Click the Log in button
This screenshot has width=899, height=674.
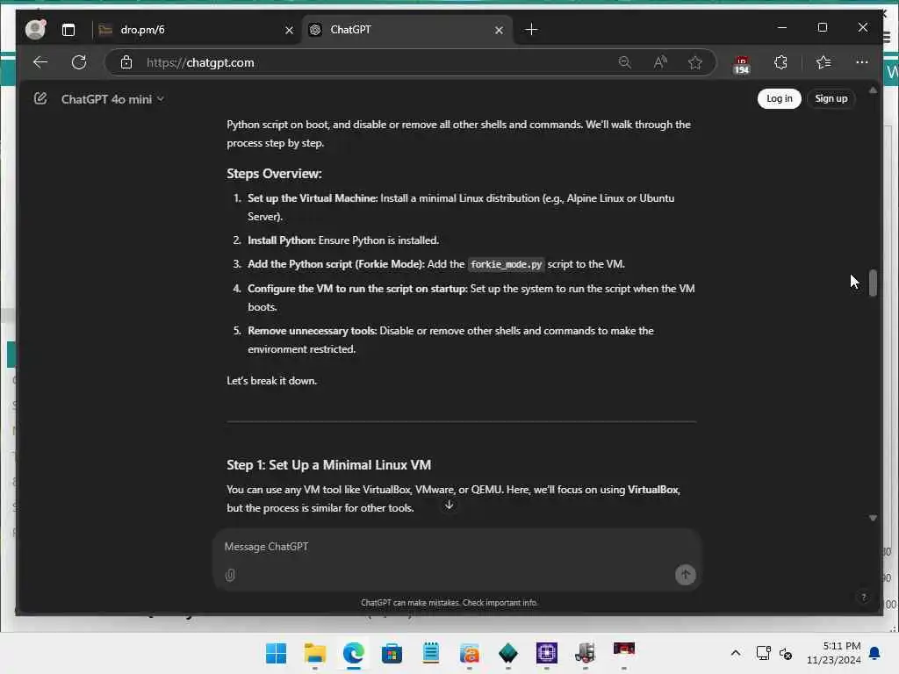(x=780, y=98)
